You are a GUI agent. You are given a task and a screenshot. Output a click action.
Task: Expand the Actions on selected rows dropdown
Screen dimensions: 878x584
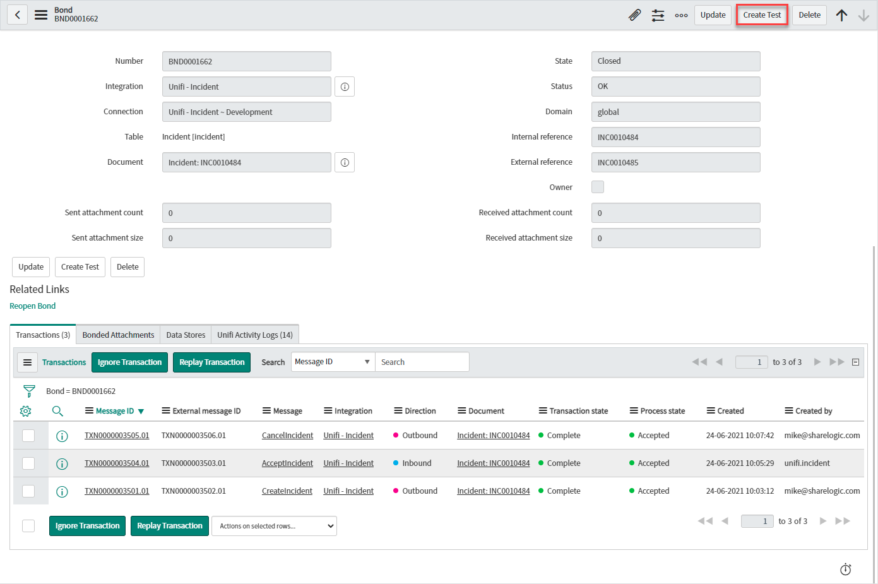click(x=274, y=526)
